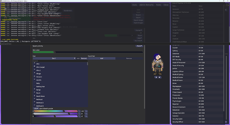Click the Export profile button

pyautogui.click(x=138, y=18)
